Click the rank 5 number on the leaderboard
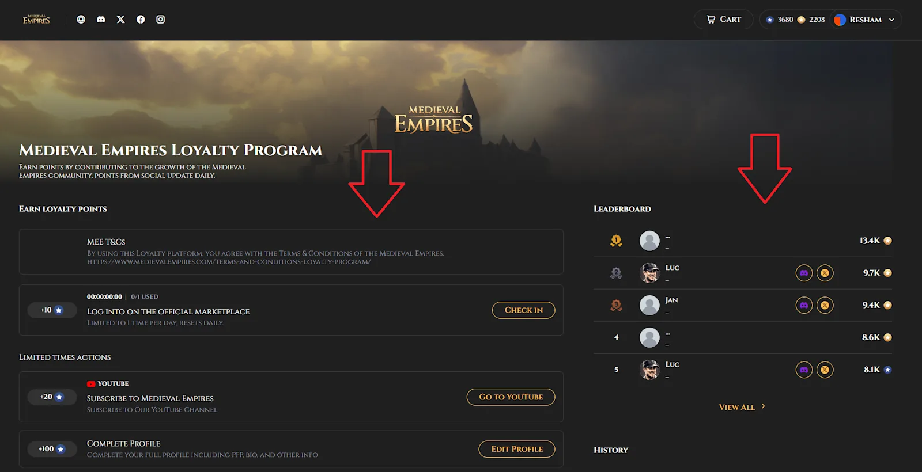 pos(616,370)
